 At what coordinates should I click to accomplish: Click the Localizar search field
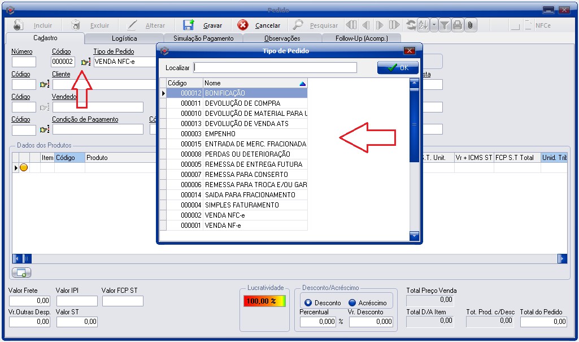(275, 68)
